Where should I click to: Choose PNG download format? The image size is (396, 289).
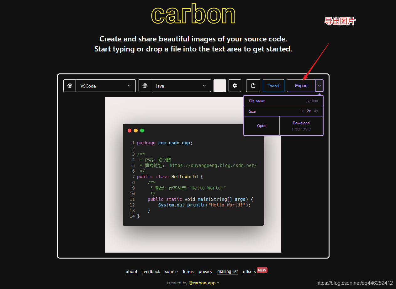[x=296, y=129]
